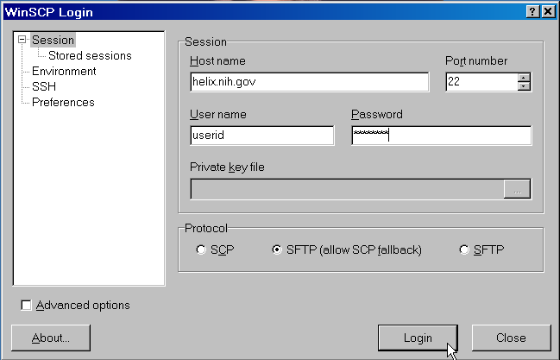Increase the port number with up arrow
Image resolution: width=560 pixels, height=360 pixels.
pyautogui.click(x=524, y=77)
